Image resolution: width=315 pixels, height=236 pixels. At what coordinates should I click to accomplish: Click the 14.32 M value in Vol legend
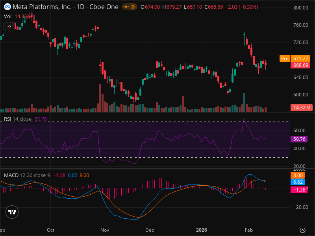23,16
